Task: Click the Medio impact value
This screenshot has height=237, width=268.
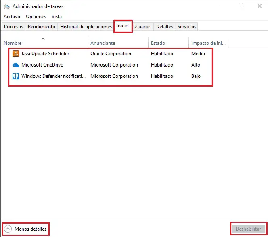Action: [x=198, y=54]
